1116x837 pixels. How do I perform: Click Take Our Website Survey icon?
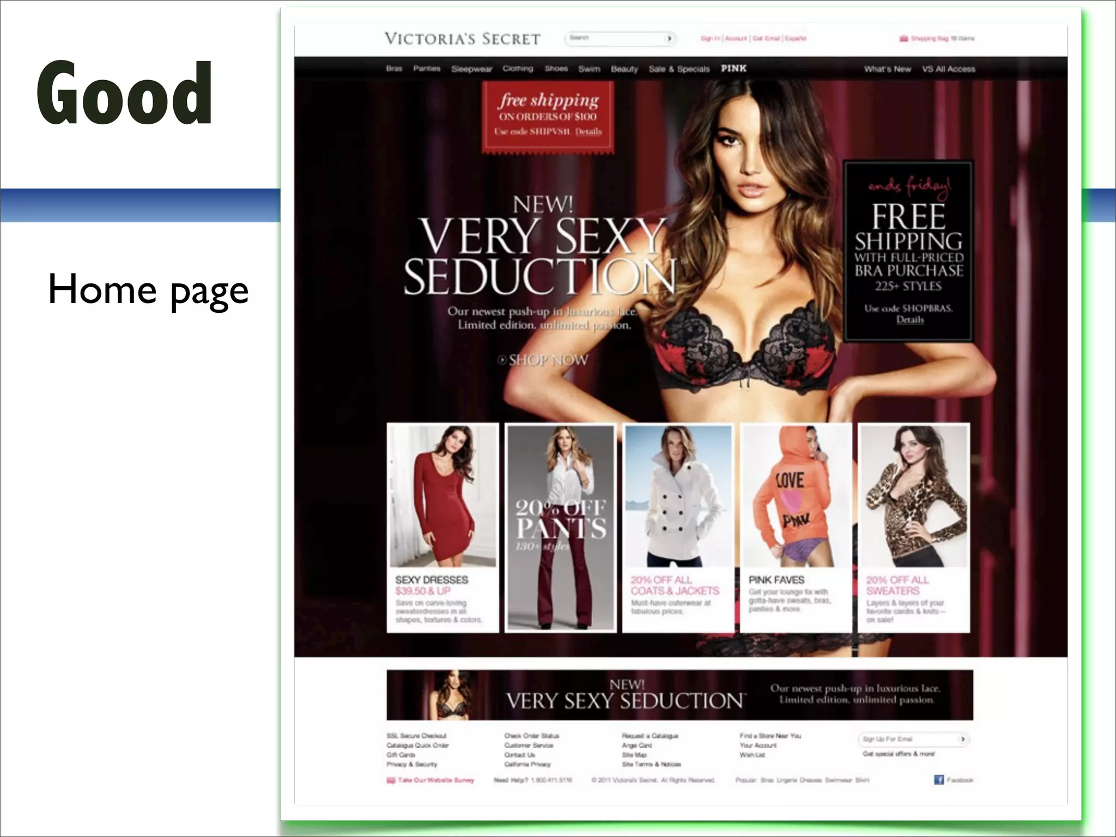[x=390, y=780]
